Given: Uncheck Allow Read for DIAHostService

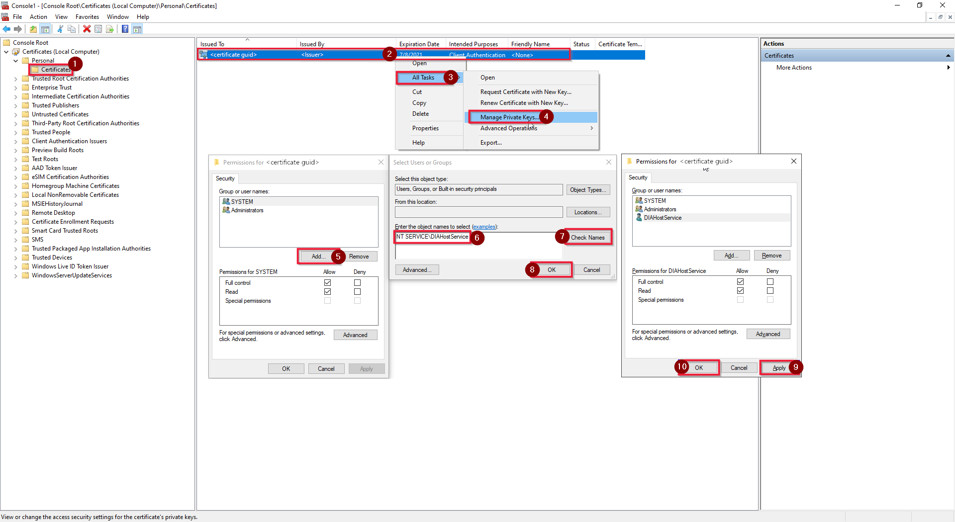Looking at the screenshot, I should point(740,291).
